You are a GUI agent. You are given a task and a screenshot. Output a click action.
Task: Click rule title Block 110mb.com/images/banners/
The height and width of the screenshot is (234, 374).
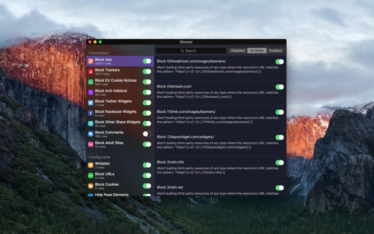coord(186,111)
